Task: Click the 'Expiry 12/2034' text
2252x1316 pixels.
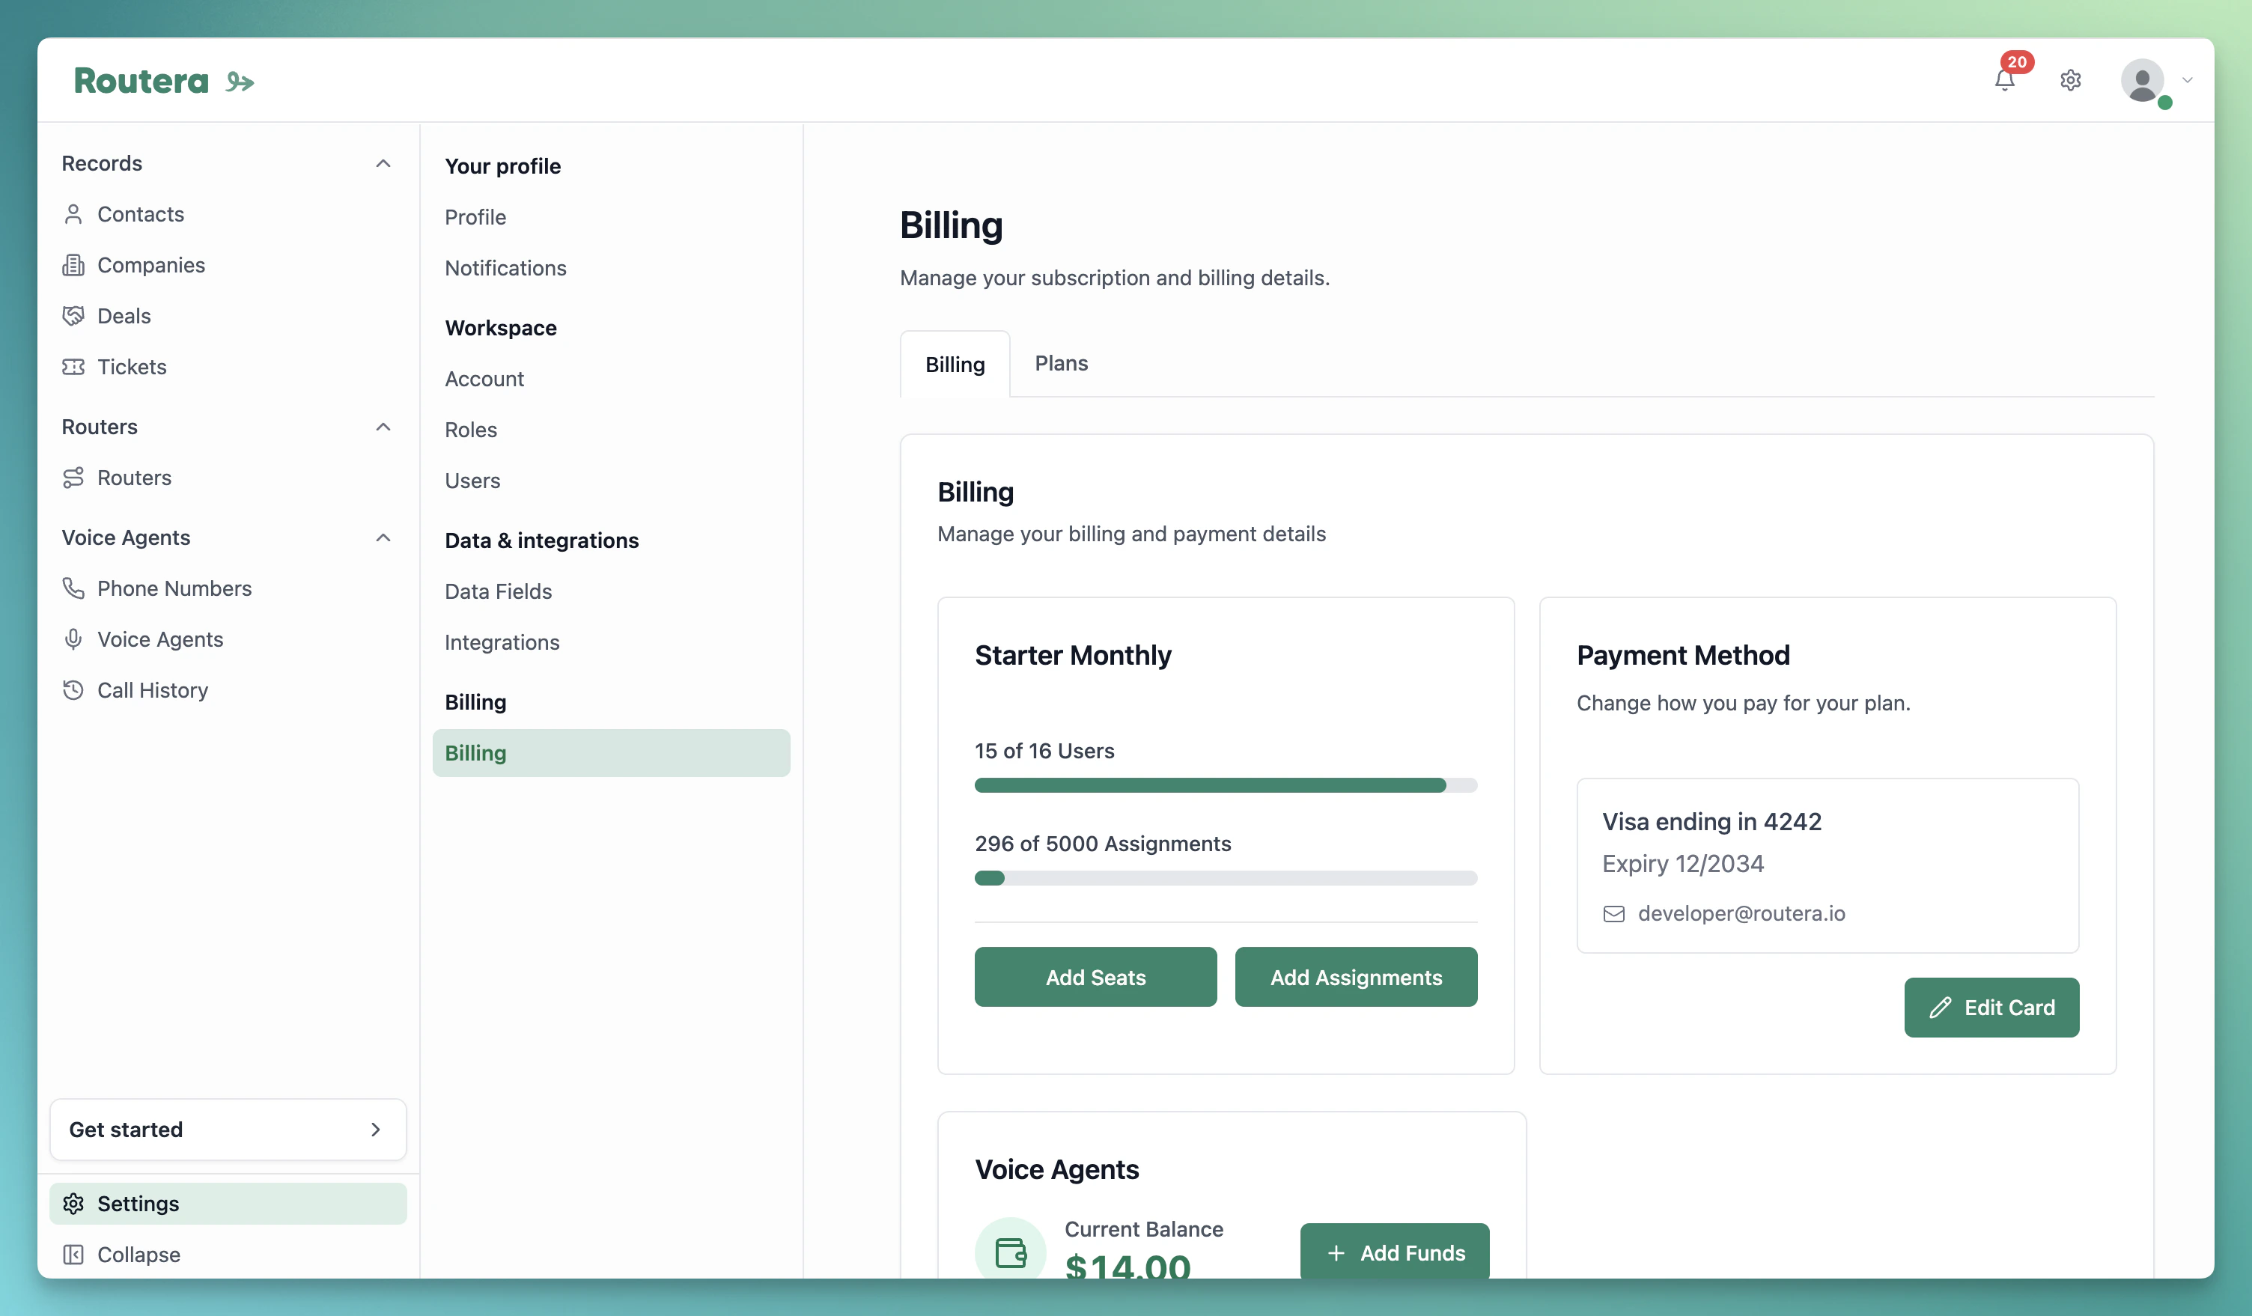Action: pos(1683,864)
